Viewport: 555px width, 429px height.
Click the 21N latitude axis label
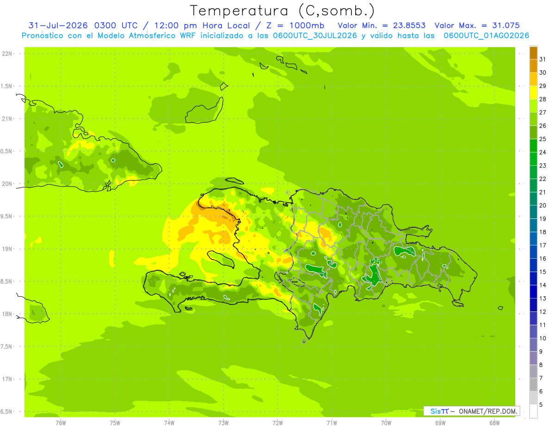7,119
